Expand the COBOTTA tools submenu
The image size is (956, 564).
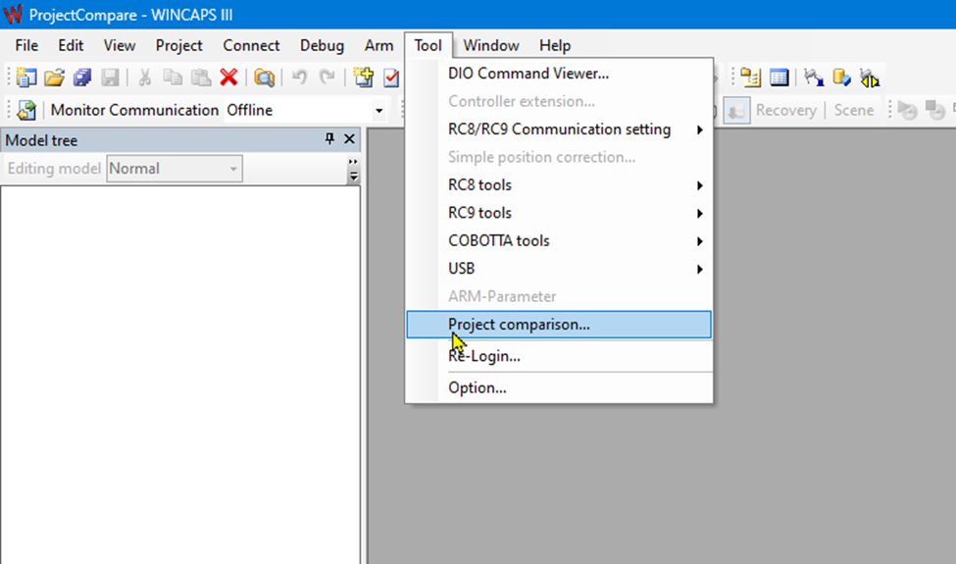(x=700, y=241)
